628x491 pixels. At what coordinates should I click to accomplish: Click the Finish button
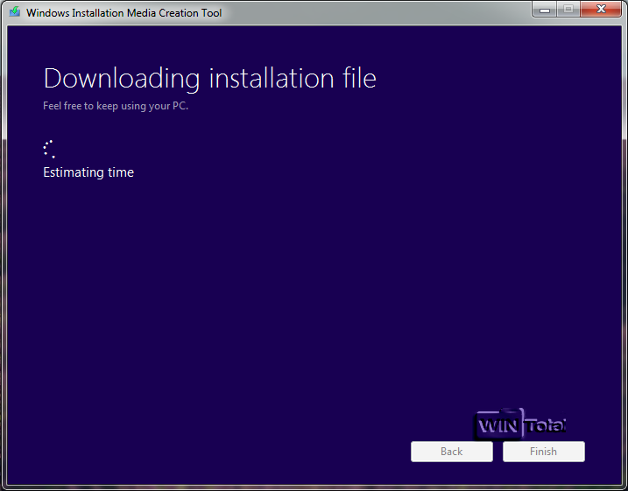(544, 452)
